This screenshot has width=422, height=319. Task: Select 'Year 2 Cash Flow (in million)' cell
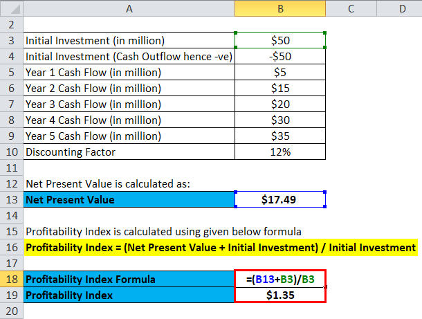point(129,88)
